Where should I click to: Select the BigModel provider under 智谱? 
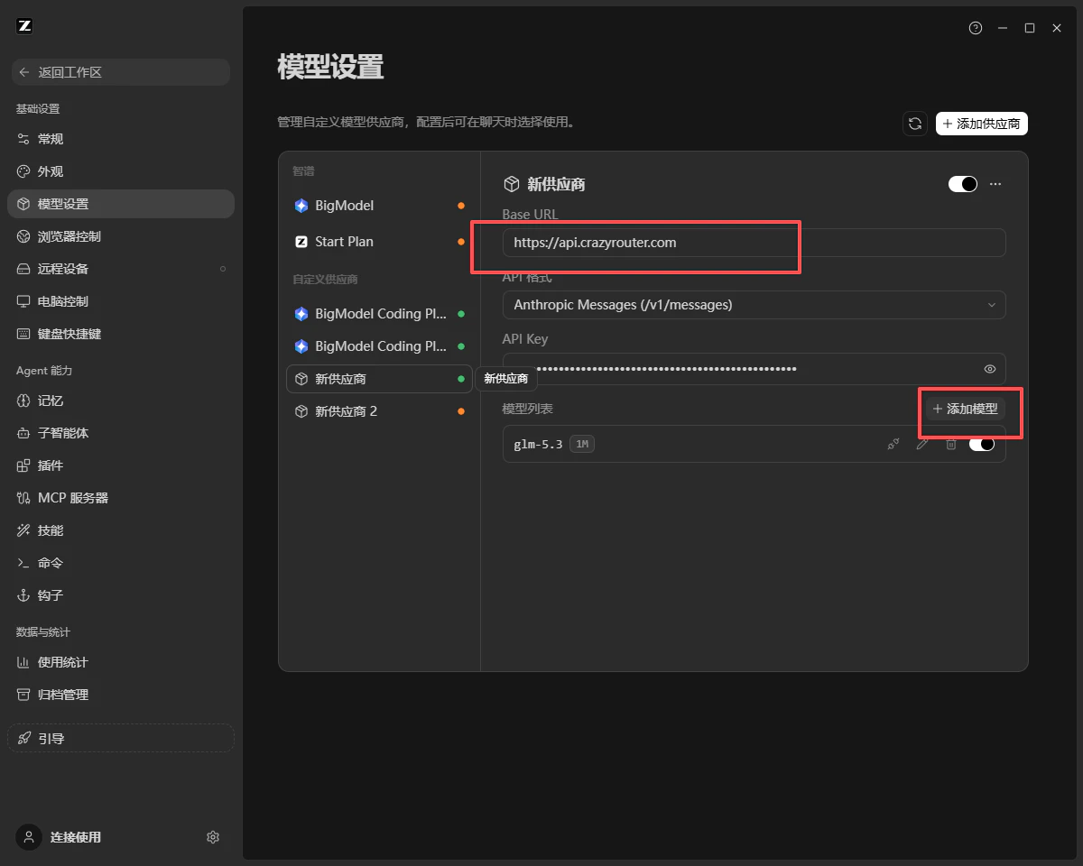click(379, 206)
